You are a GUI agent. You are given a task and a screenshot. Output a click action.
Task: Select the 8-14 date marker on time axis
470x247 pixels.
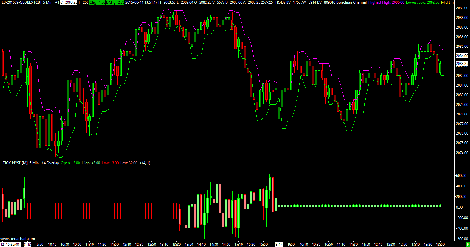click(279, 244)
